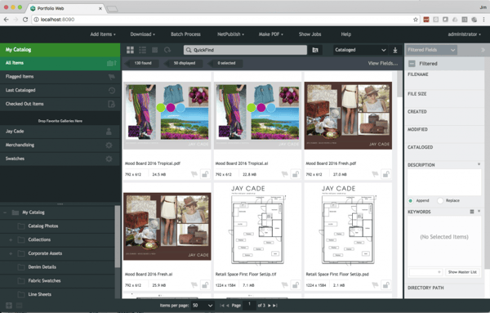
Task: Change the Items per page dropdown
Action: tap(203, 306)
